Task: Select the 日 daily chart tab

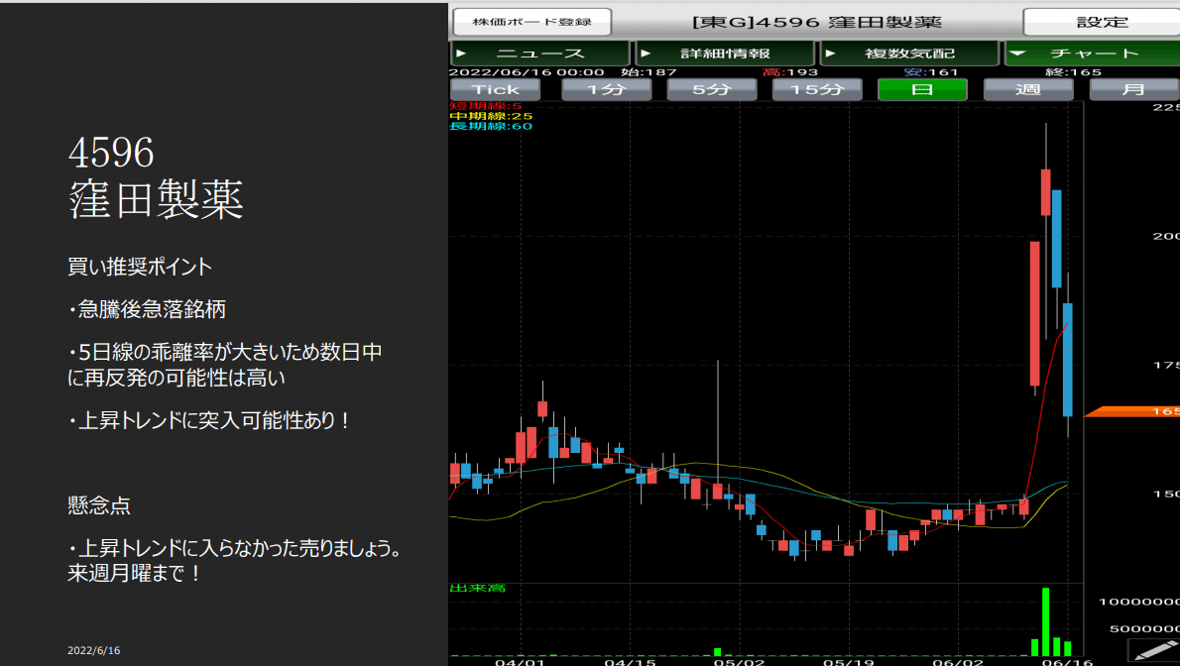Action: point(922,89)
